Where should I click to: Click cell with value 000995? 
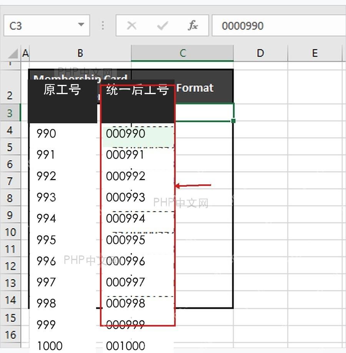tap(125, 240)
